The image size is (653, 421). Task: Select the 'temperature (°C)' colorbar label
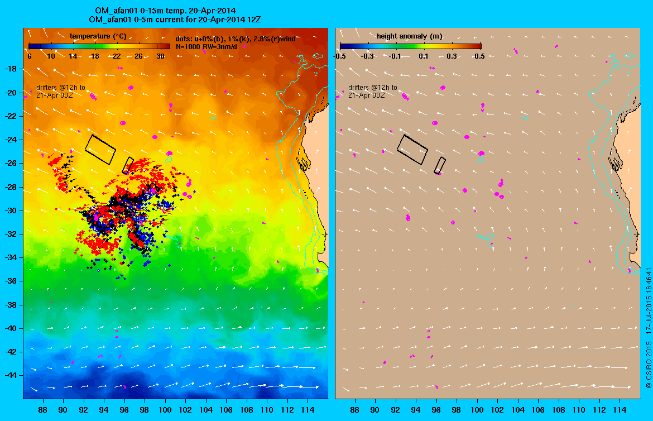pyautogui.click(x=98, y=36)
